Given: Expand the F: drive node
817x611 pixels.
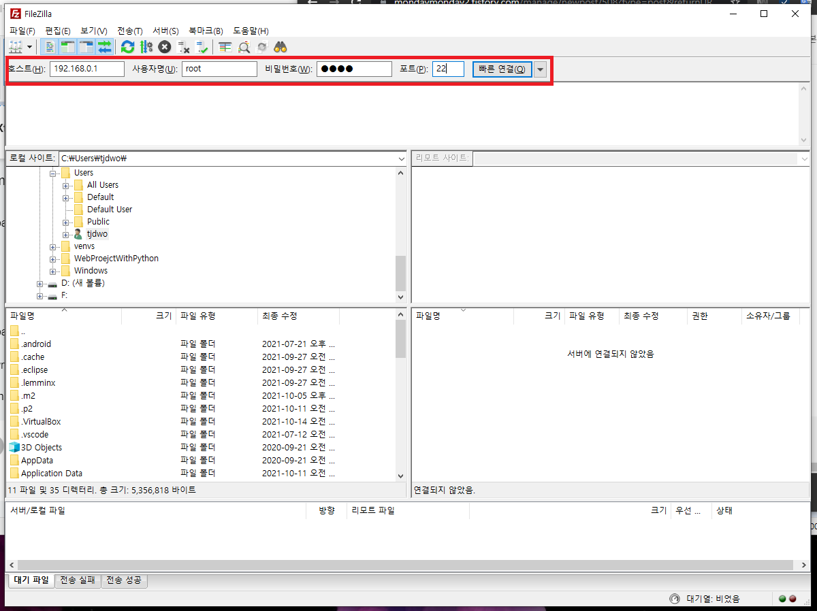Looking at the screenshot, I should 40,295.
